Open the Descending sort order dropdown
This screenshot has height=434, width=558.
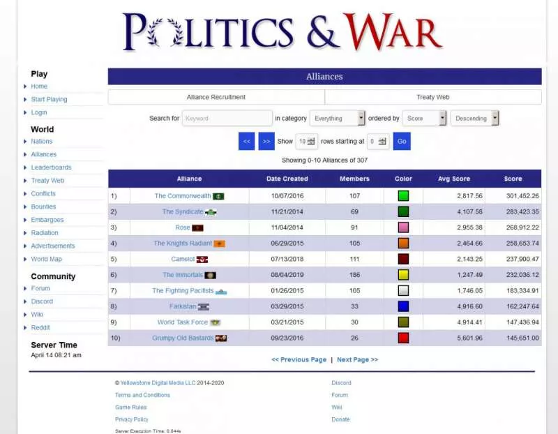pyautogui.click(x=474, y=118)
